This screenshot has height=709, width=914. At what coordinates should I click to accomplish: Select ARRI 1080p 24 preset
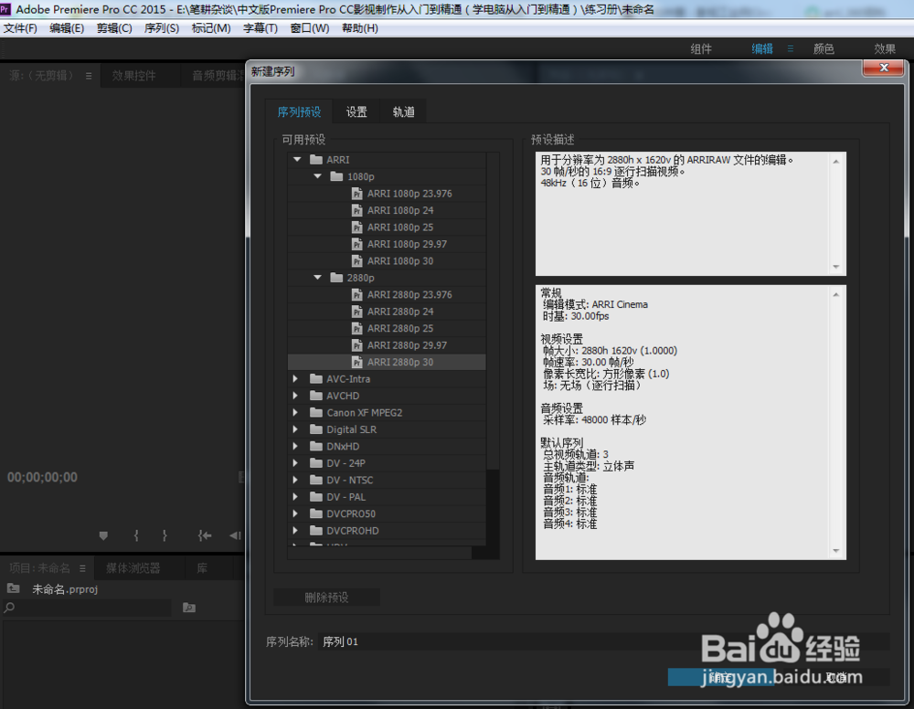(x=387, y=210)
